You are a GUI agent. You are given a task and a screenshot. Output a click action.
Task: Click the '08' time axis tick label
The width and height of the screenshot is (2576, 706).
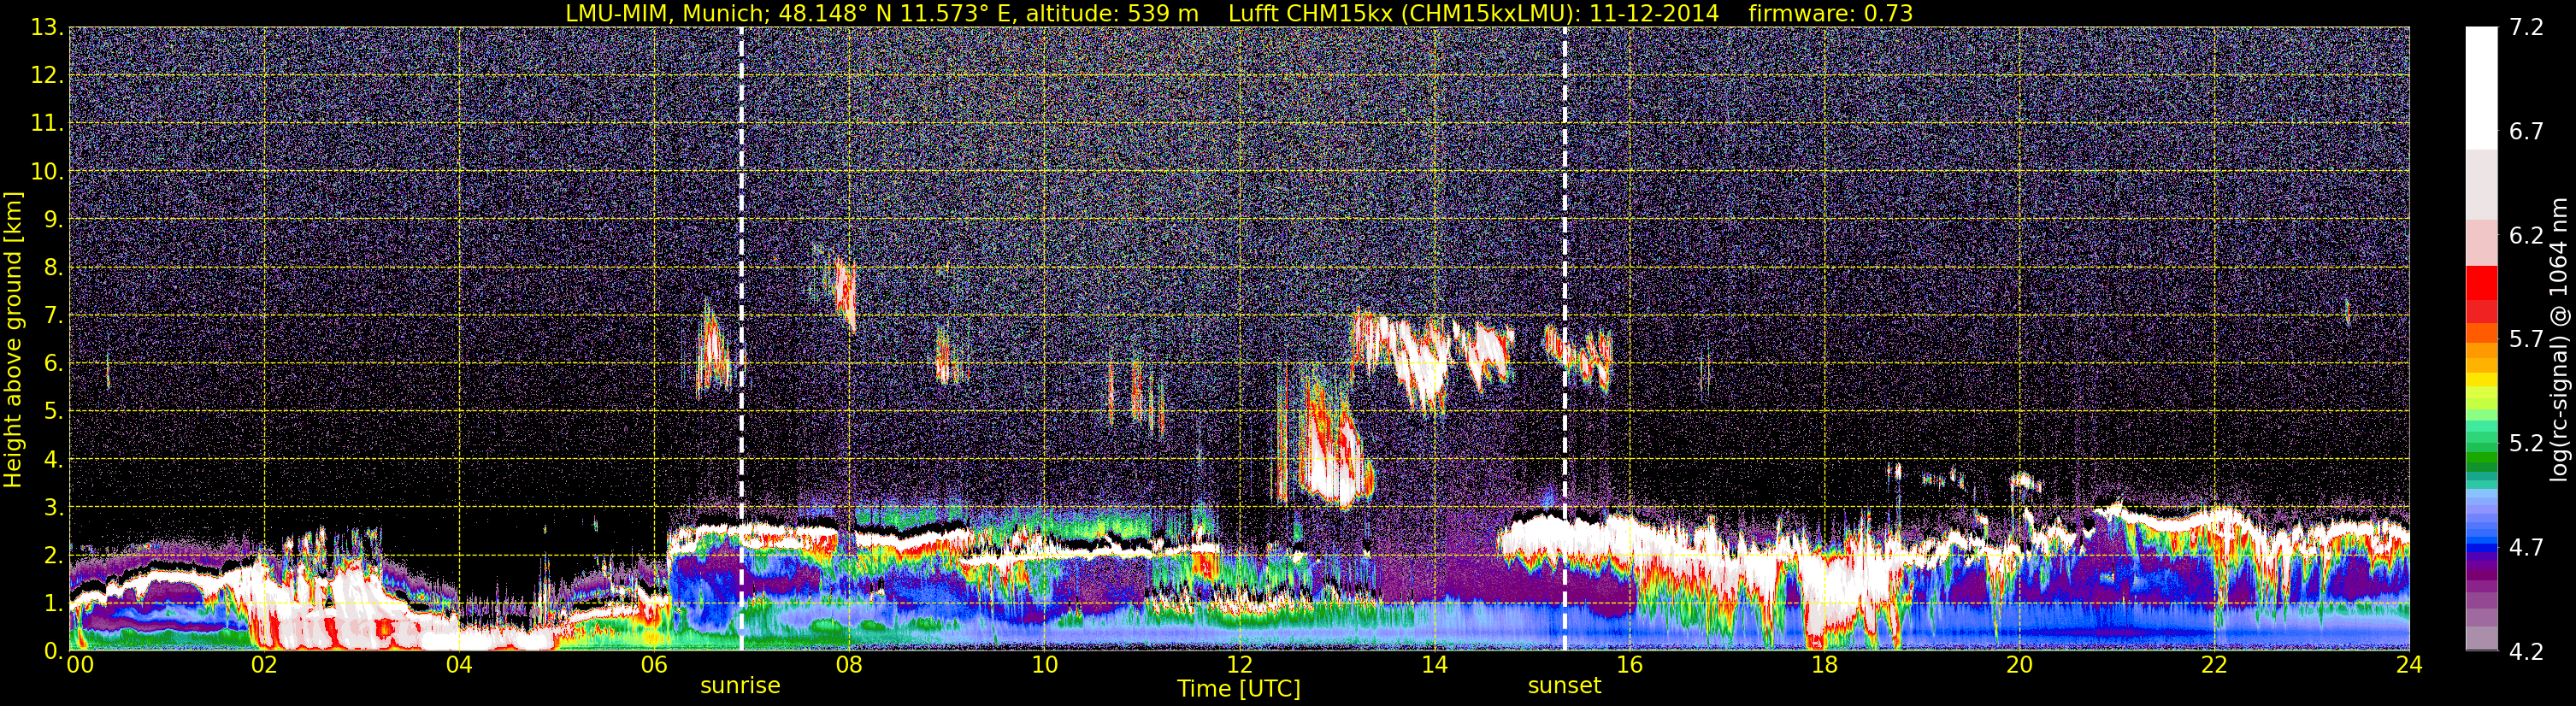[849, 666]
